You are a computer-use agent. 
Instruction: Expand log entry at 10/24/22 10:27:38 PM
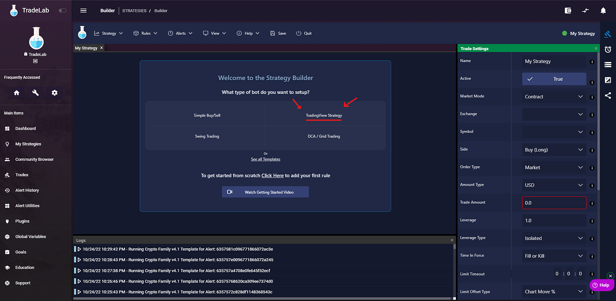click(80, 271)
